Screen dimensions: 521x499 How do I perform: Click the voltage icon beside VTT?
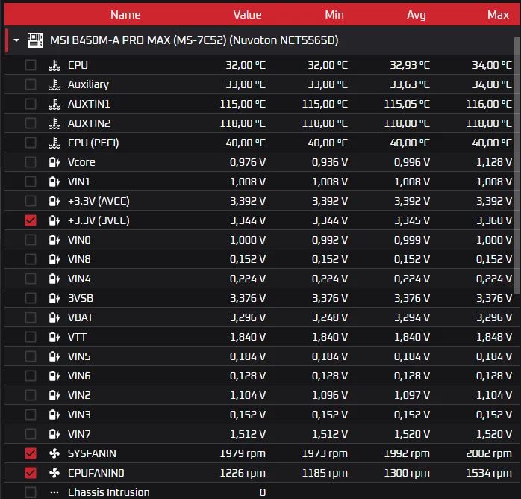54,337
